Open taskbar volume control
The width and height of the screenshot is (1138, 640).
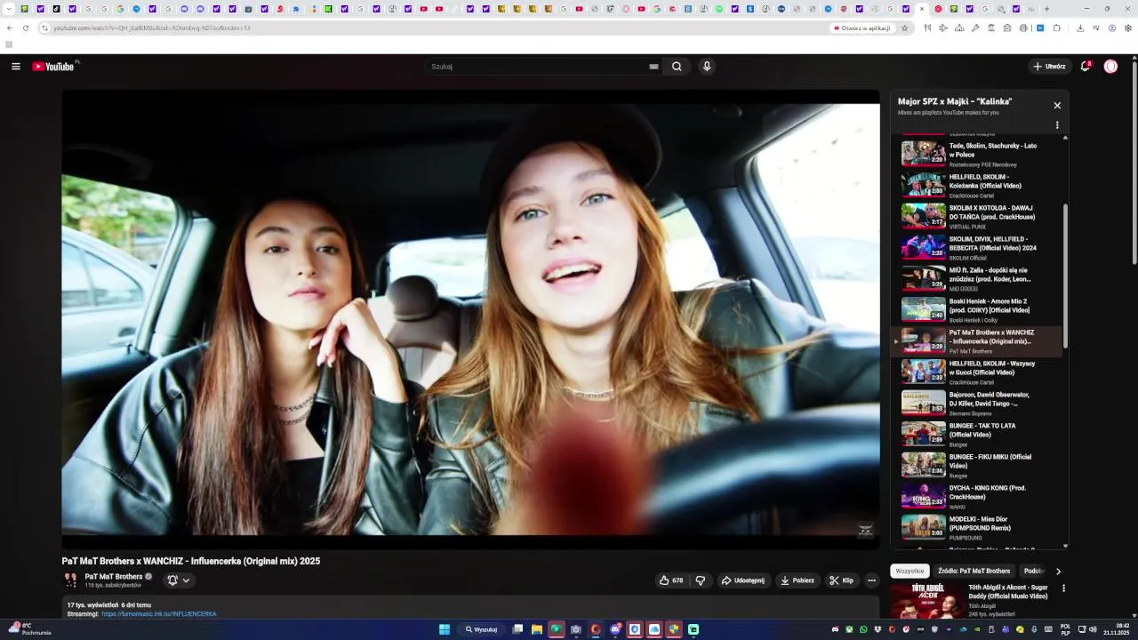coord(1093,629)
